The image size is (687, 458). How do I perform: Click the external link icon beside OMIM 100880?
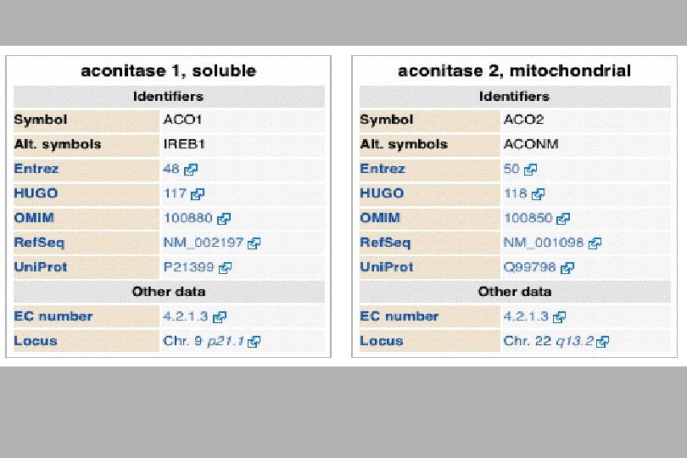click(x=224, y=218)
